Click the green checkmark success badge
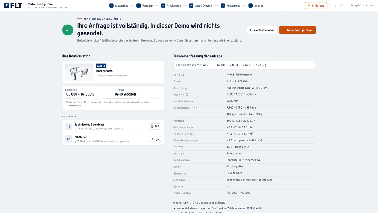The image size is (378, 213). tap(68, 30)
